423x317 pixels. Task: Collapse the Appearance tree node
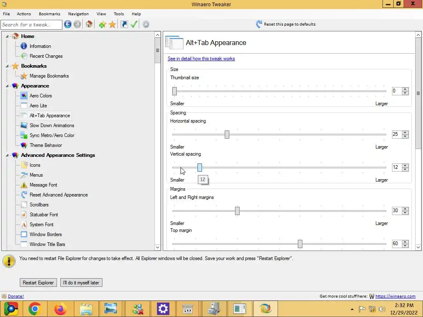click(7, 86)
